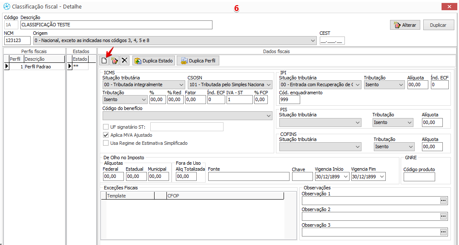The width and height of the screenshot is (459, 245).
Task: Click IPI Índ. ECF field
Action: [440, 84]
